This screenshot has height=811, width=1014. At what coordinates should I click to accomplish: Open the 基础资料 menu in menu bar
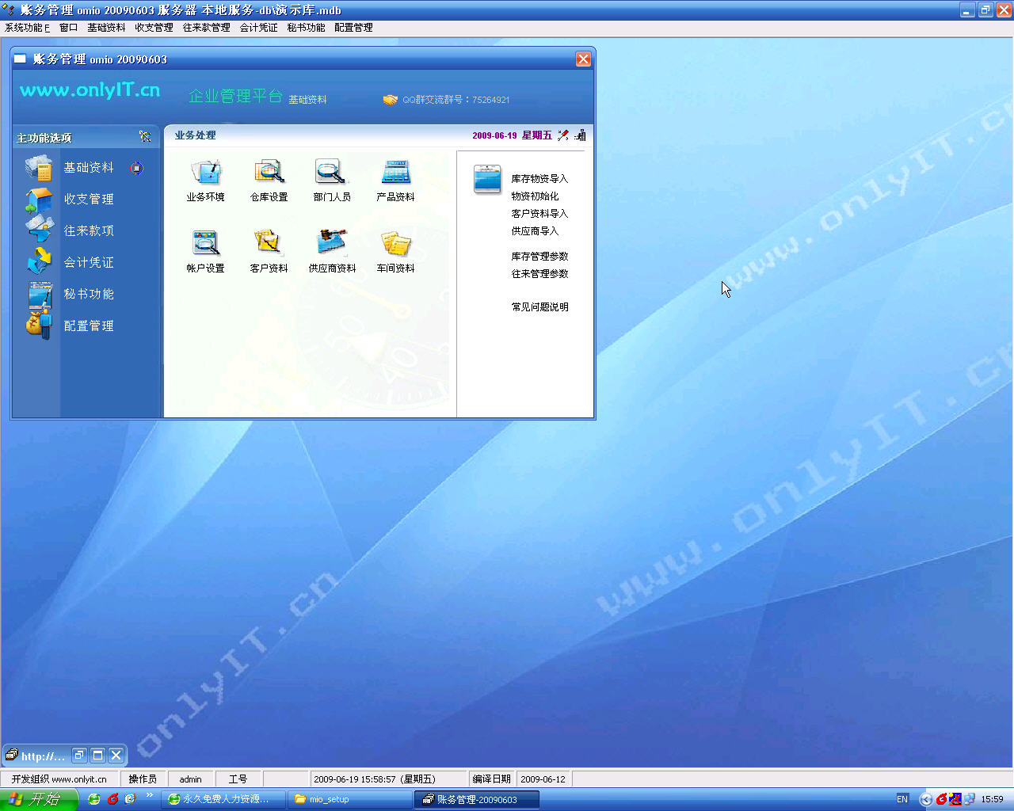tap(106, 28)
